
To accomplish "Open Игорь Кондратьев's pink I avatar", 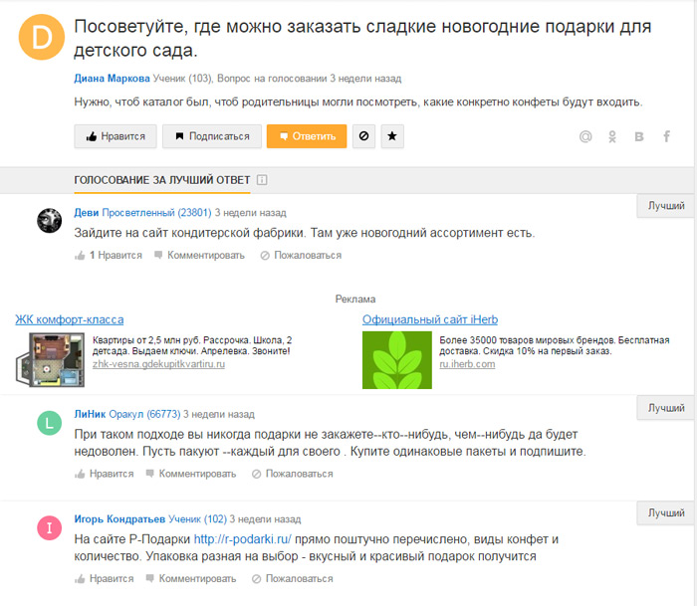I will [x=50, y=527].
